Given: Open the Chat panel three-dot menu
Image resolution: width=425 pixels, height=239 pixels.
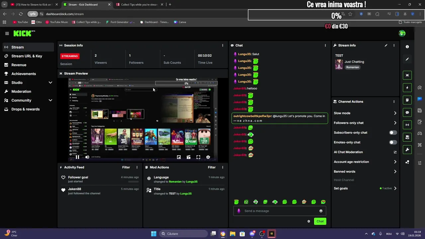Looking at the screenshot, I should (325, 45).
